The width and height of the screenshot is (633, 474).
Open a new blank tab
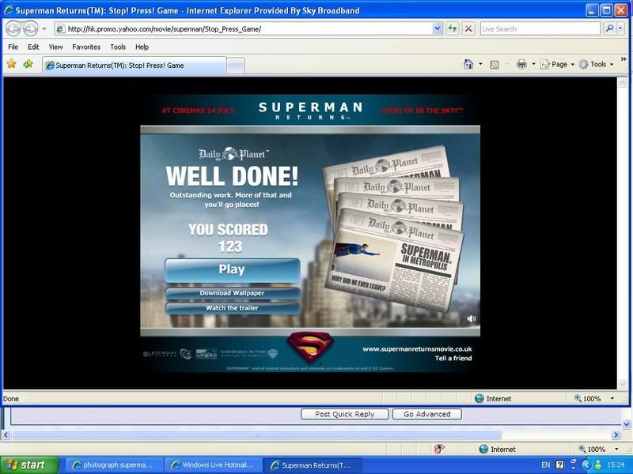coord(235,66)
